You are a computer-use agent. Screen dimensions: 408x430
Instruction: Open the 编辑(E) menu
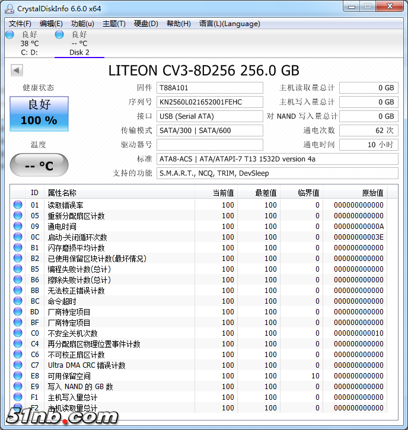coord(51,24)
